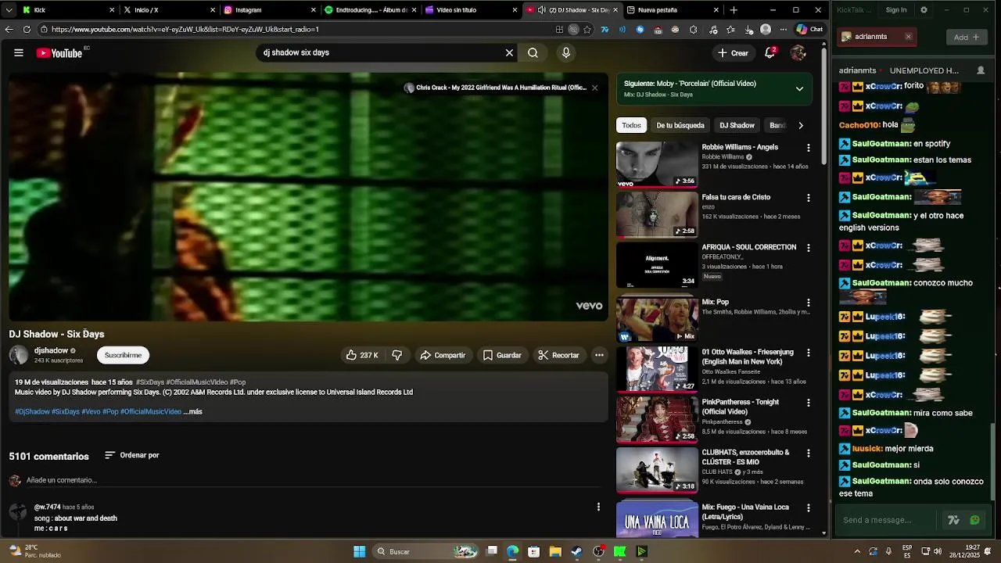This screenshot has height=563, width=1001.
Task: Open the Windows Start menu
Action: [359, 551]
